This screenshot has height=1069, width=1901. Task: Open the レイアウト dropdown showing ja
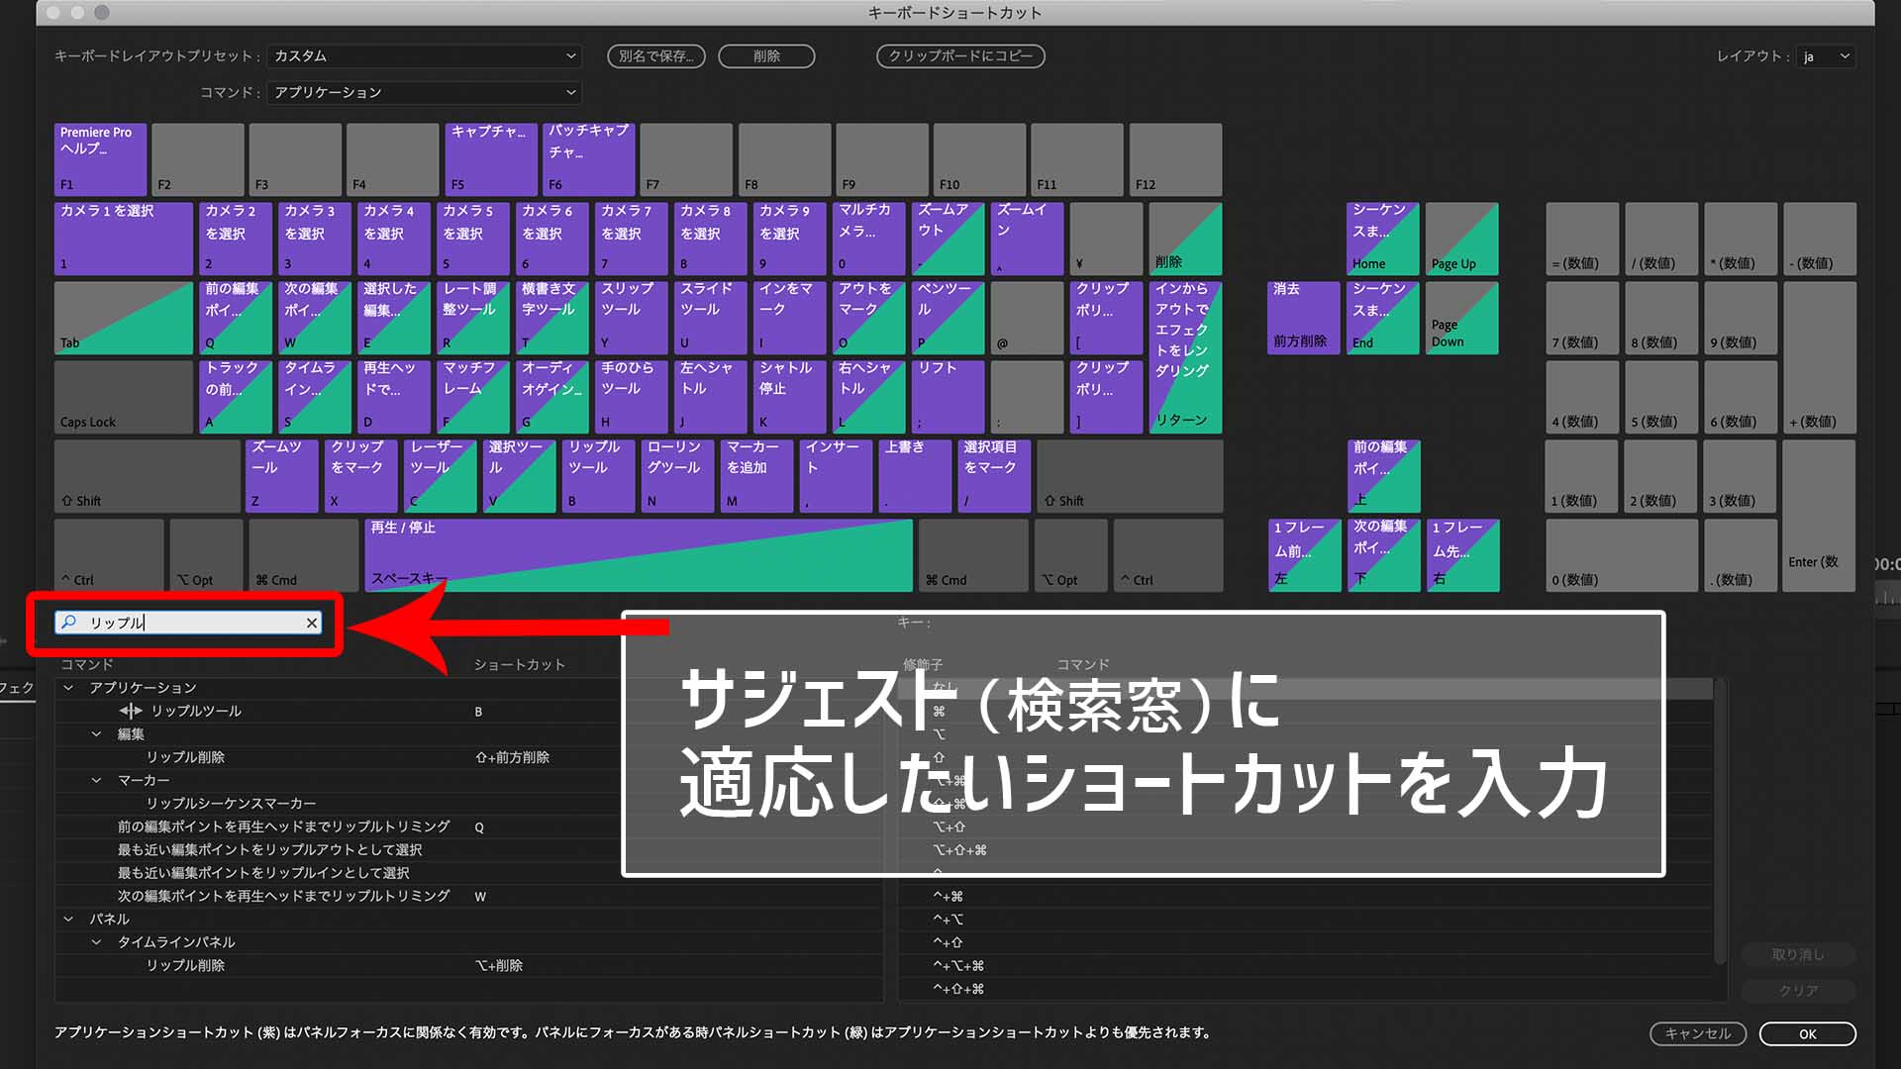click(x=1826, y=56)
